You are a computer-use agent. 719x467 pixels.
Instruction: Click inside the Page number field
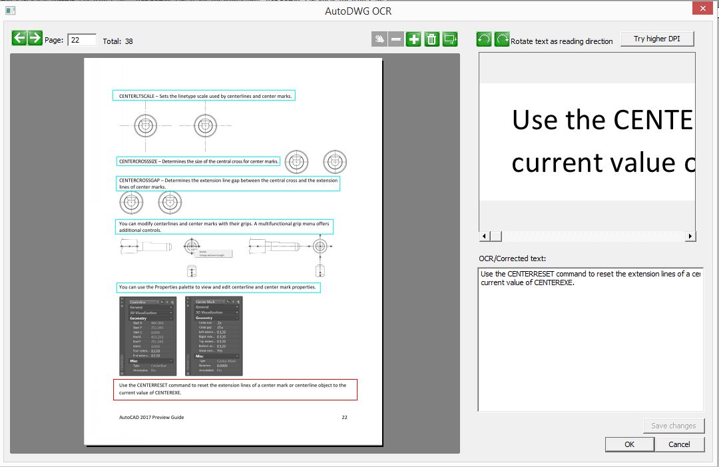(81, 40)
